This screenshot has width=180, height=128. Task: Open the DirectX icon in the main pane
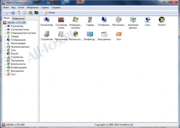tap(162, 22)
